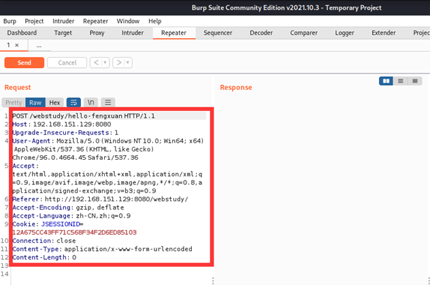The height and width of the screenshot is (285, 430).
Task: Click the Content-Type header line
Action: click(x=102, y=249)
